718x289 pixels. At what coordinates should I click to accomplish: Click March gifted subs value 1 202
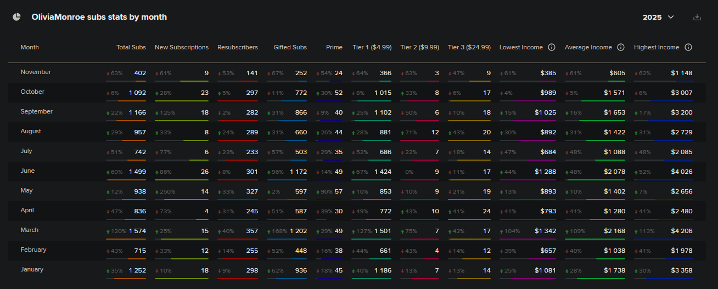pos(299,231)
